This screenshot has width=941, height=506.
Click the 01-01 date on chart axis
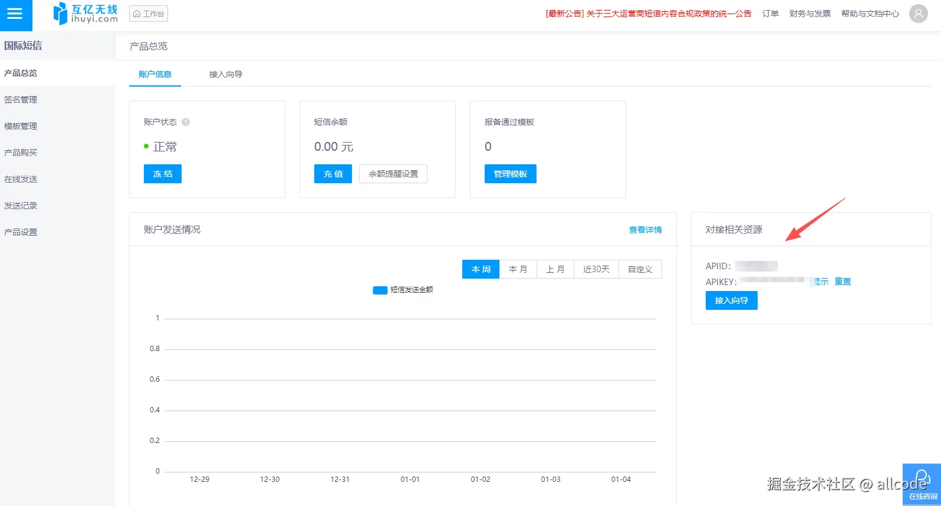pos(410,479)
